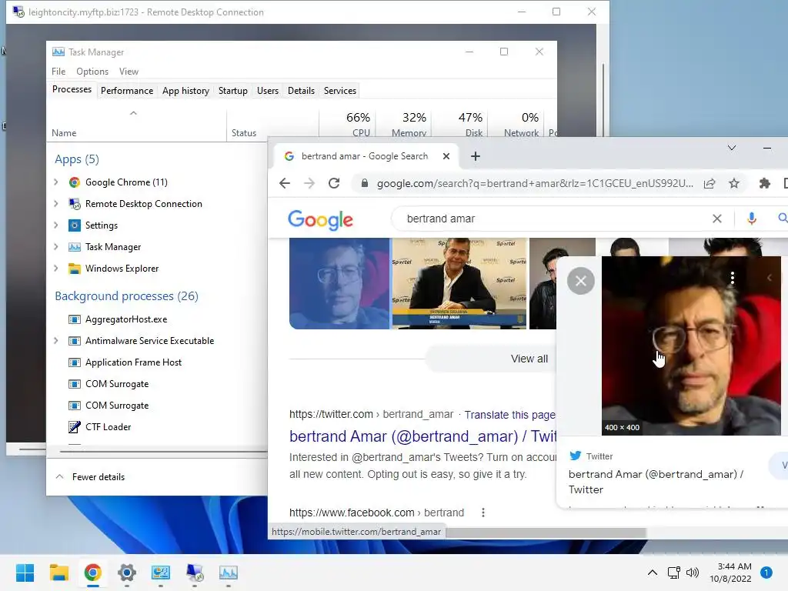
Task: Sort processes by Memory column
Action: 402,124
